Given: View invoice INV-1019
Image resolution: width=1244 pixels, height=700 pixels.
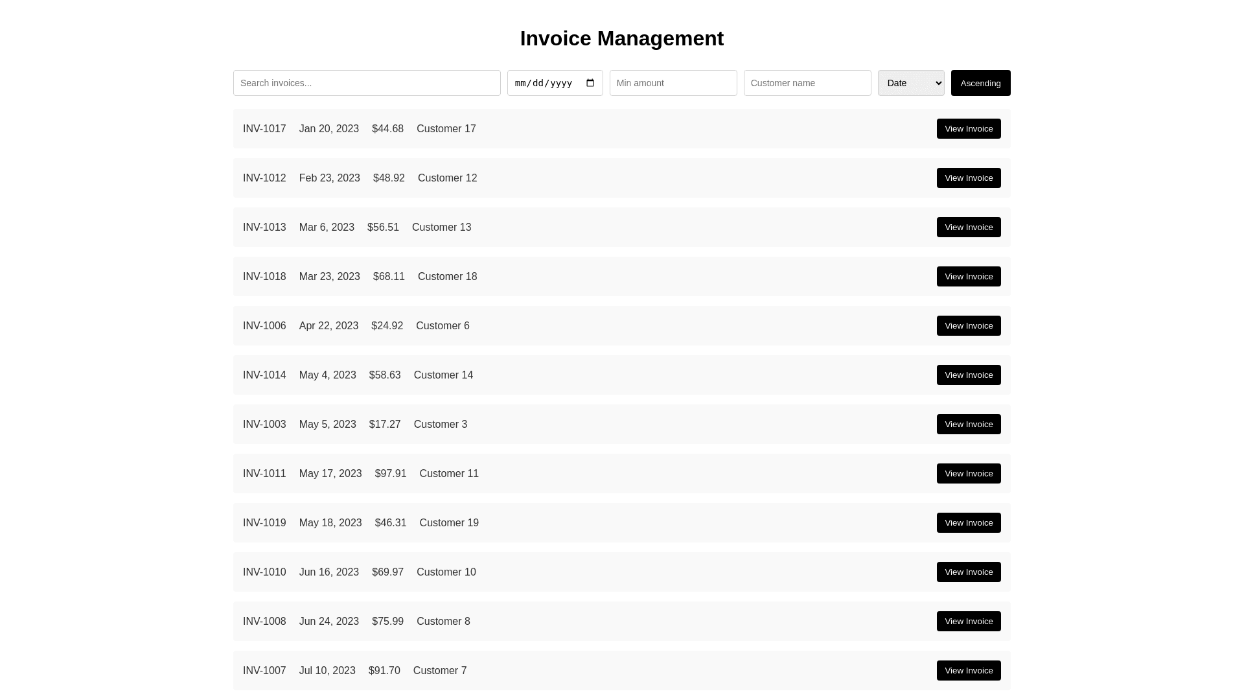Looking at the screenshot, I should point(968,523).
